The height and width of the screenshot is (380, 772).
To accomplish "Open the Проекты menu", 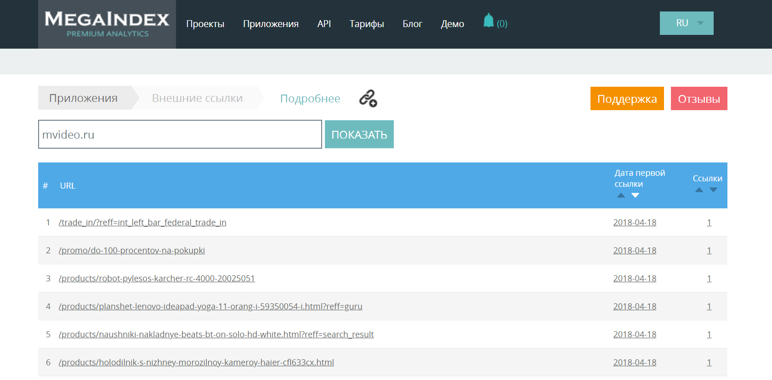I will point(205,24).
